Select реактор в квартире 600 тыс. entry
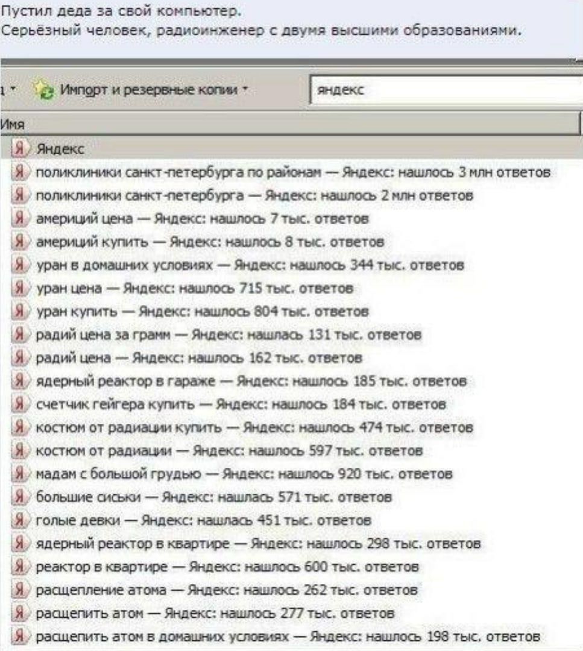Image resolution: width=583 pixels, height=651 pixels. coord(227,567)
